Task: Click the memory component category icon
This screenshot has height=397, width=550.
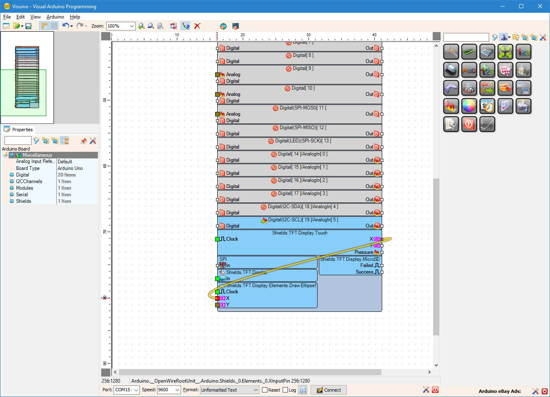Action: pyautogui.click(x=469, y=51)
